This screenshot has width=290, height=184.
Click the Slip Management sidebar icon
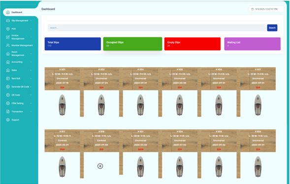pyautogui.click(x=8, y=21)
